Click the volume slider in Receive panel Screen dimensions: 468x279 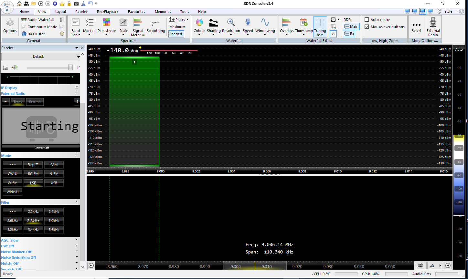click(x=48, y=68)
